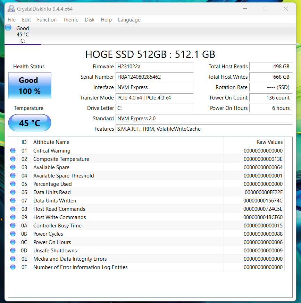Click status orb for Data Units Read row

point(13,192)
